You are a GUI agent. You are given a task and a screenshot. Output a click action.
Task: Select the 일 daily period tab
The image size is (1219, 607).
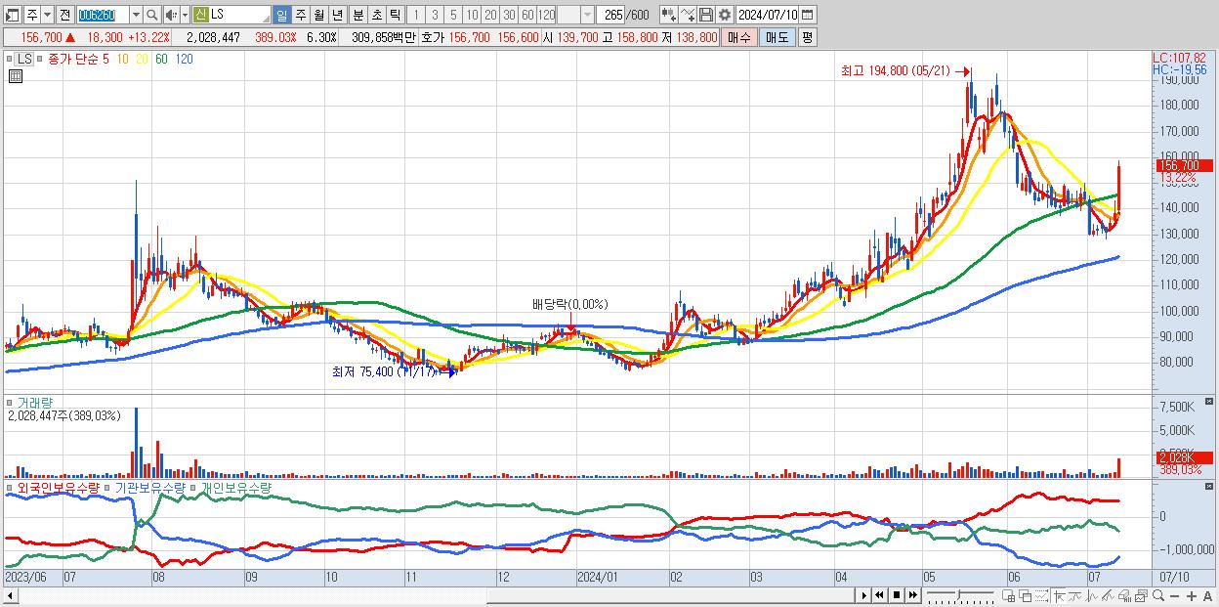tap(281, 15)
